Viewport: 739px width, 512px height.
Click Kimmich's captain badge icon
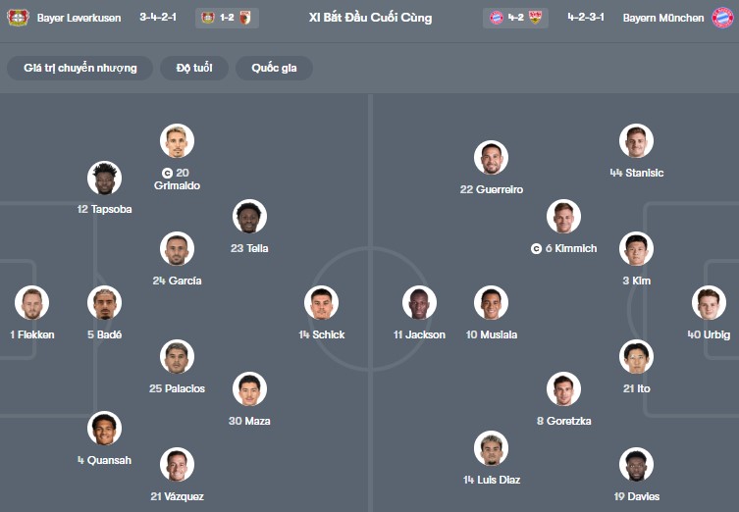click(536, 248)
